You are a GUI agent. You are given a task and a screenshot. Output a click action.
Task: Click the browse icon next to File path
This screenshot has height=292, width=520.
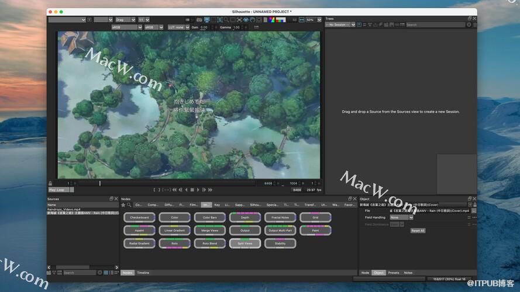(474, 211)
